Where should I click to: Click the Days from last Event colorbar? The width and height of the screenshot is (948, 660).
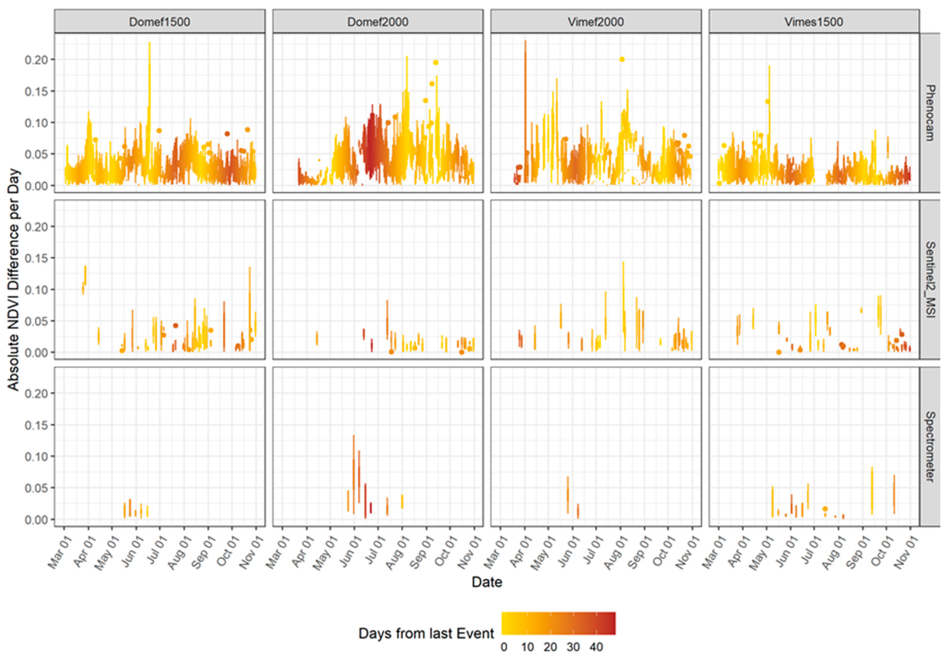pos(558,623)
